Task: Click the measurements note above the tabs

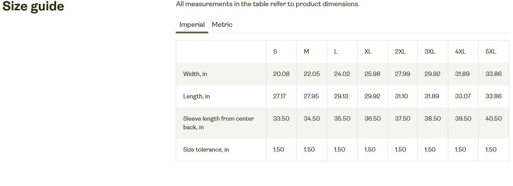Action: point(268,4)
